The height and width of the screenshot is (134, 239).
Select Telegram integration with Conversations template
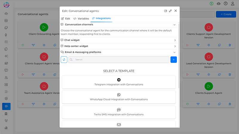(119, 82)
